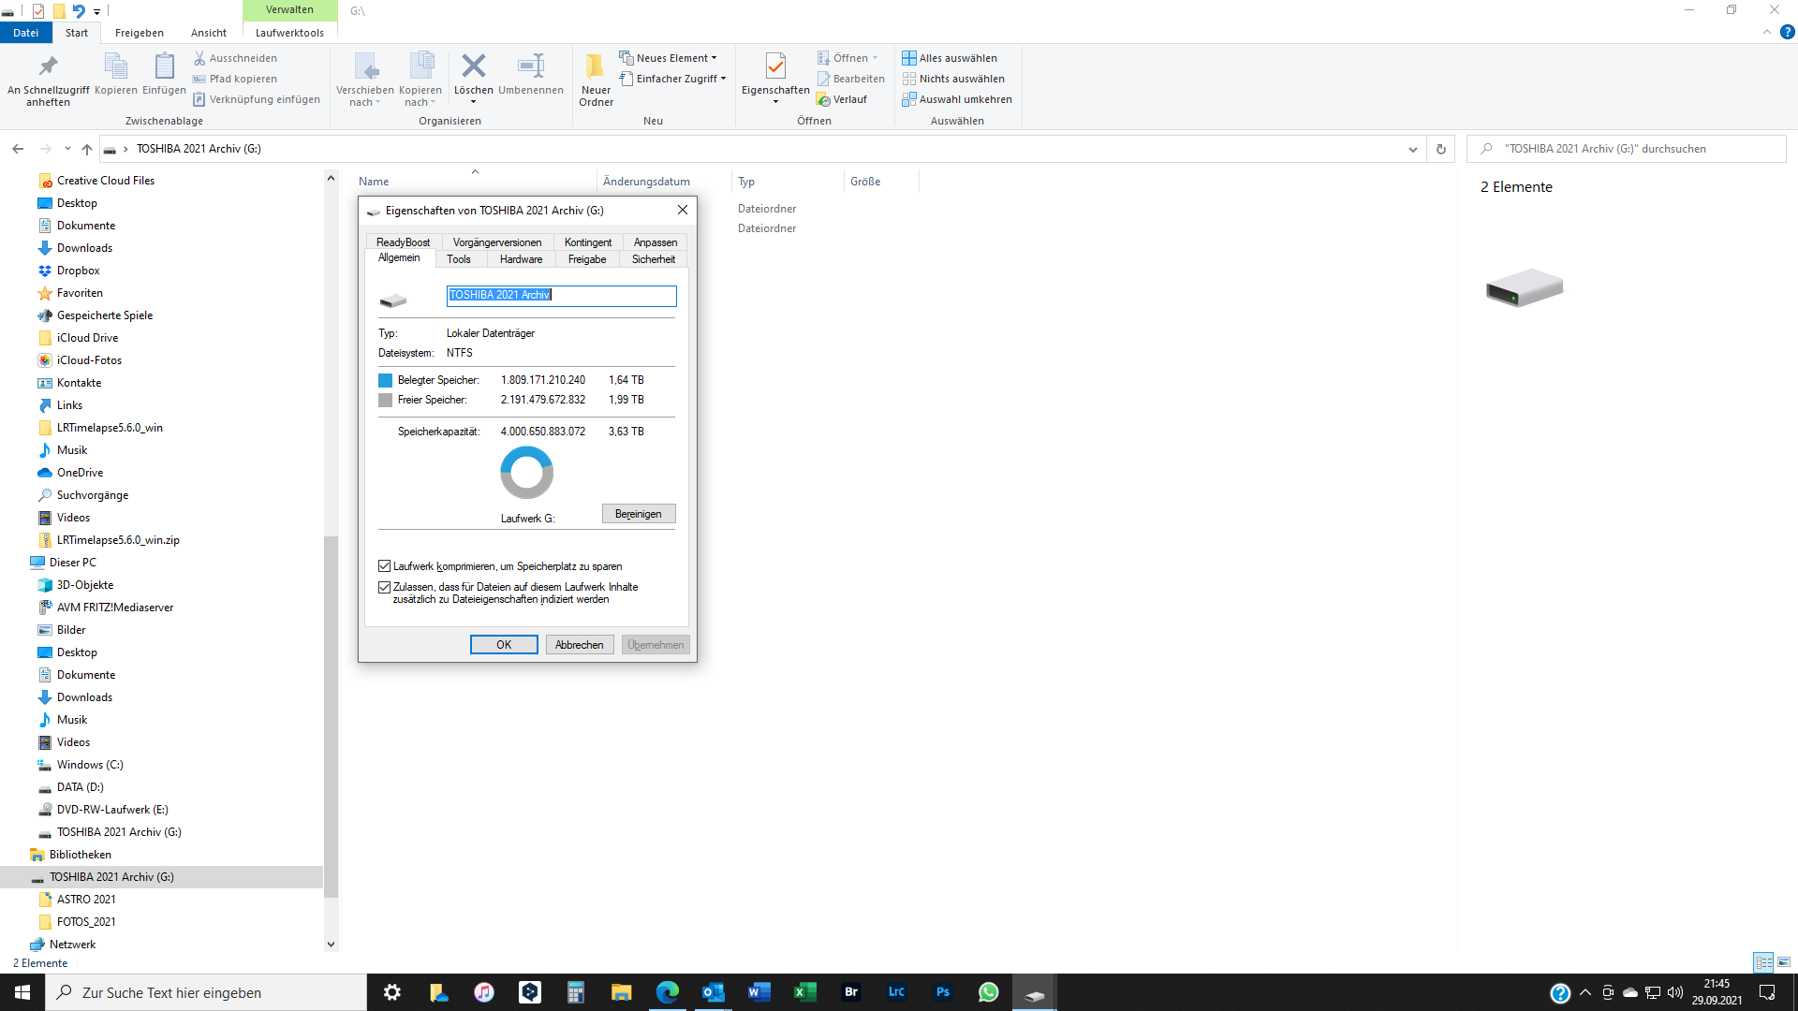
Task: Switch to the Freigeben ribbon tab
Action: 140,33
